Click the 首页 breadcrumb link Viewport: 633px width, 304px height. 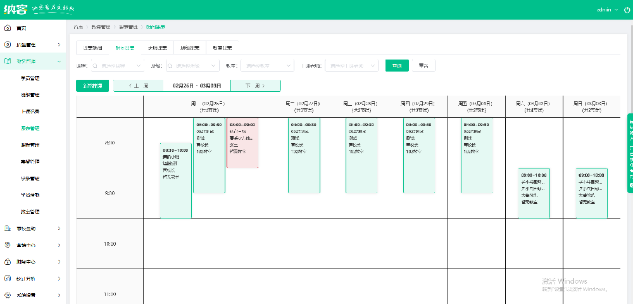tap(78, 27)
